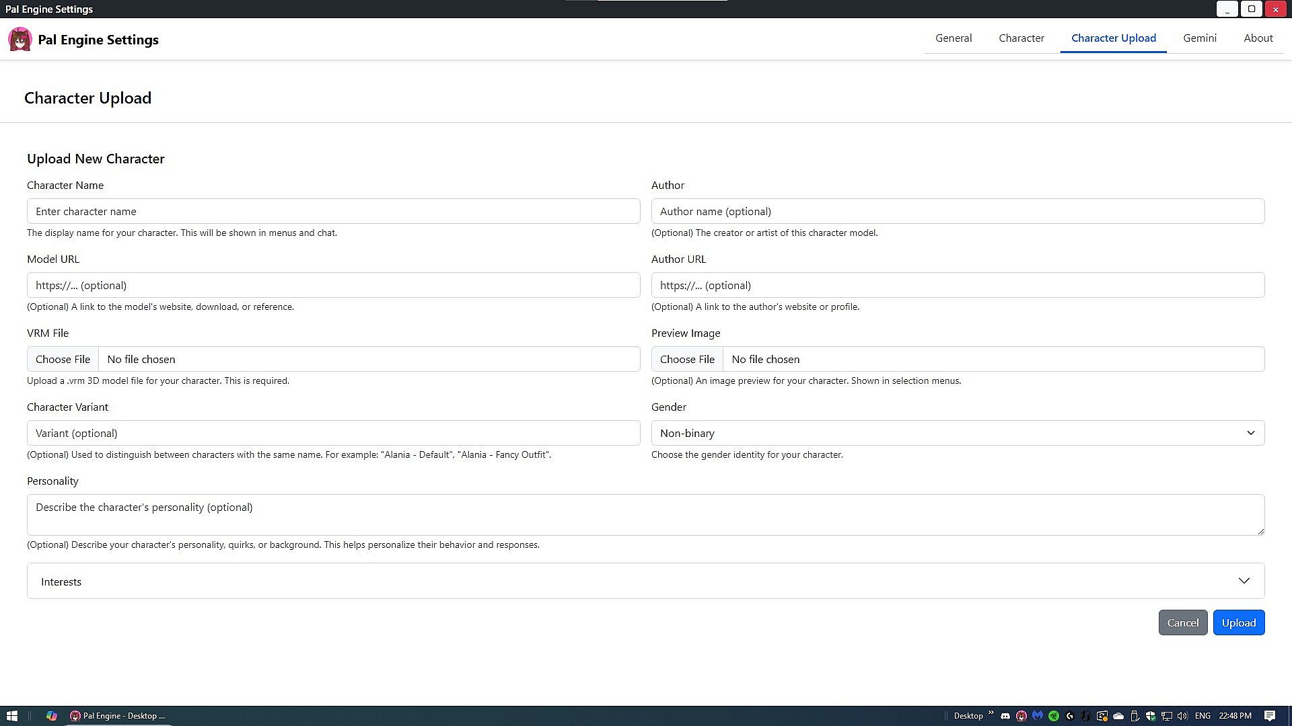Click the Cancel button
The width and height of the screenshot is (1292, 726).
pyautogui.click(x=1182, y=622)
